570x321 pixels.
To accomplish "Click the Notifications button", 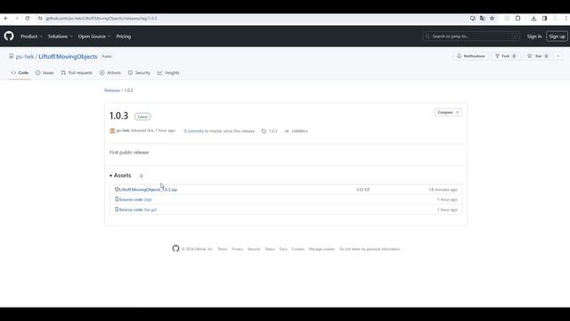I will 471,56.
